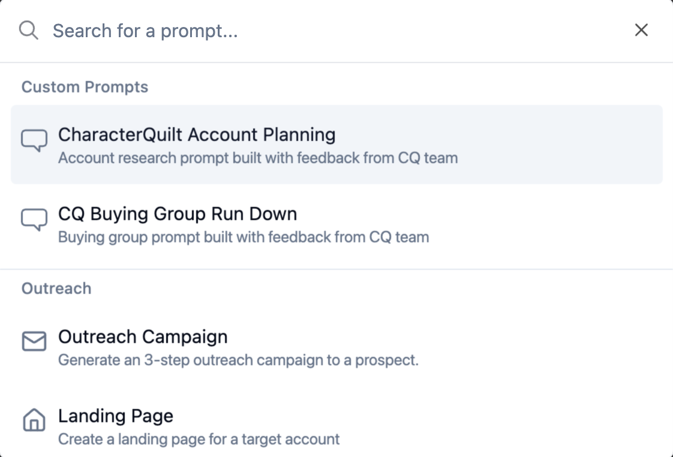Select the CharacterQuilt Account Planning title
Viewport: 673px width, 457px height.
197,134
